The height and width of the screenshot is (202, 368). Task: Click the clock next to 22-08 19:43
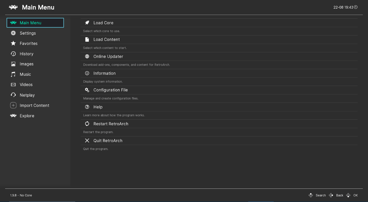pos(356,7)
